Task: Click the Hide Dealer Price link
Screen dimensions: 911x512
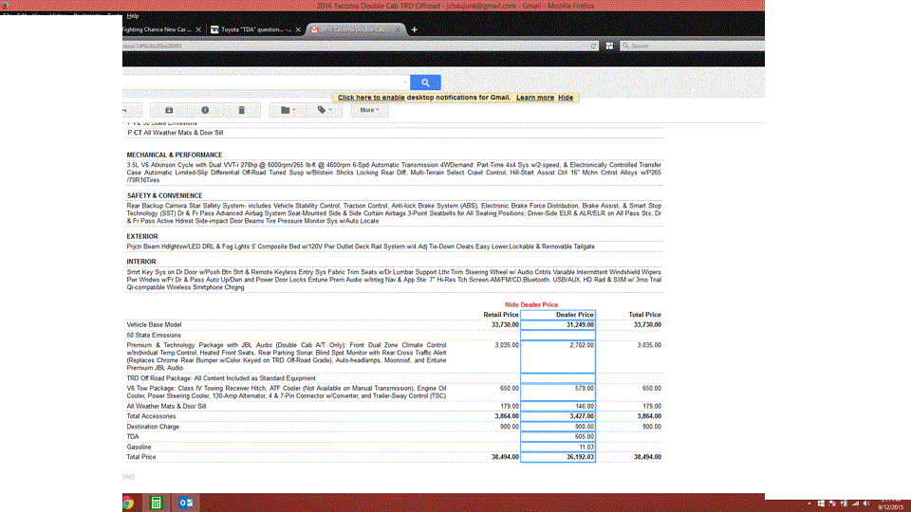Action: point(531,304)
